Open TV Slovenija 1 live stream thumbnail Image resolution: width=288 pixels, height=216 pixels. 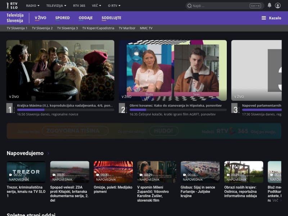tap(60, 70)
